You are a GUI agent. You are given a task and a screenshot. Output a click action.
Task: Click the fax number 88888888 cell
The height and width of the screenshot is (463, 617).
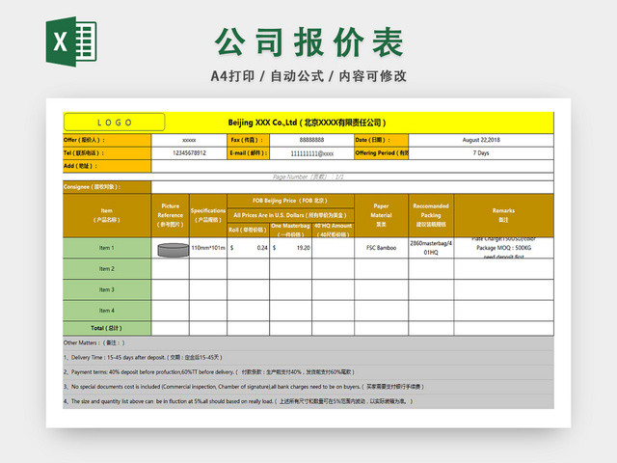tap(311, 140)
